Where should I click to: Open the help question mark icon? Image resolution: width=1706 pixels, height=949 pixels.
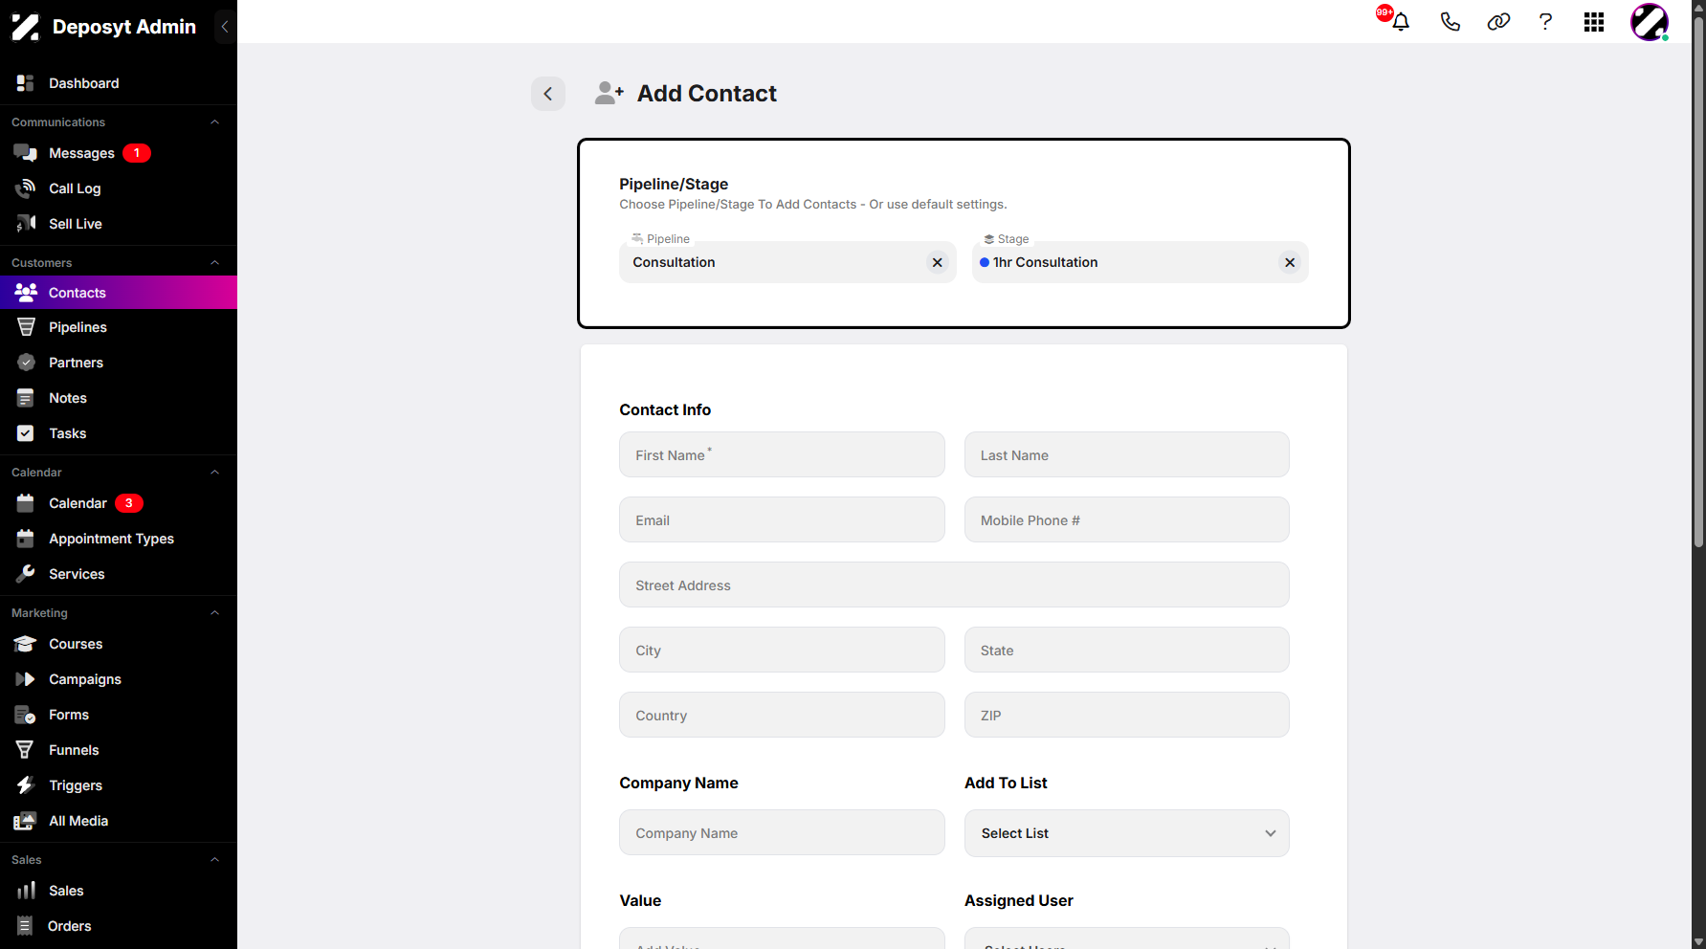[1545, 22]
